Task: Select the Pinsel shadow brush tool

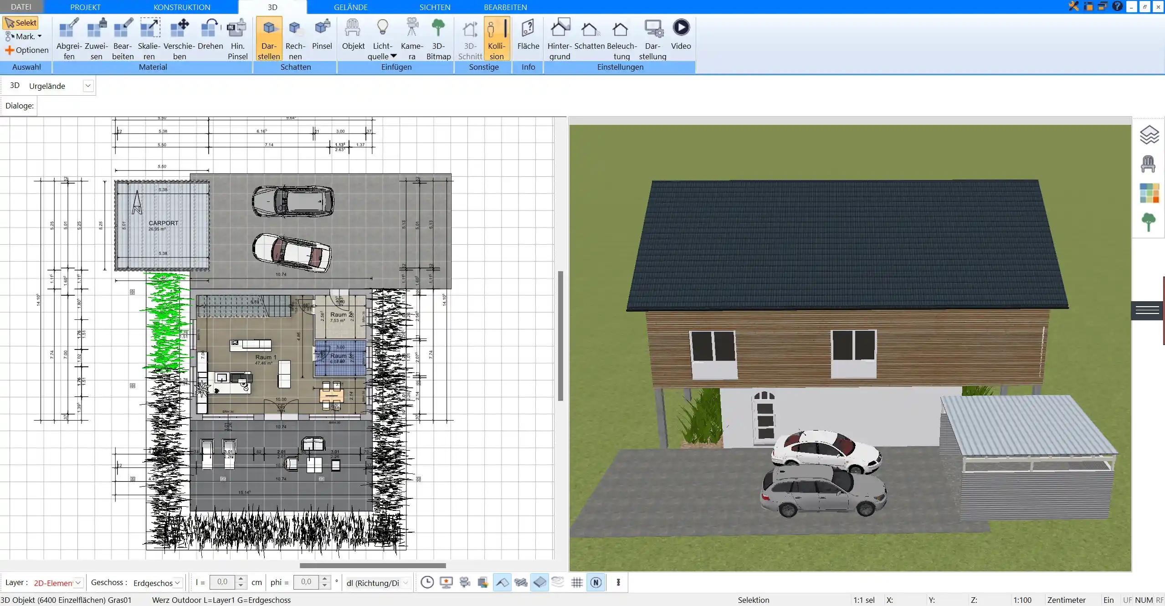Action: [322, 34]
